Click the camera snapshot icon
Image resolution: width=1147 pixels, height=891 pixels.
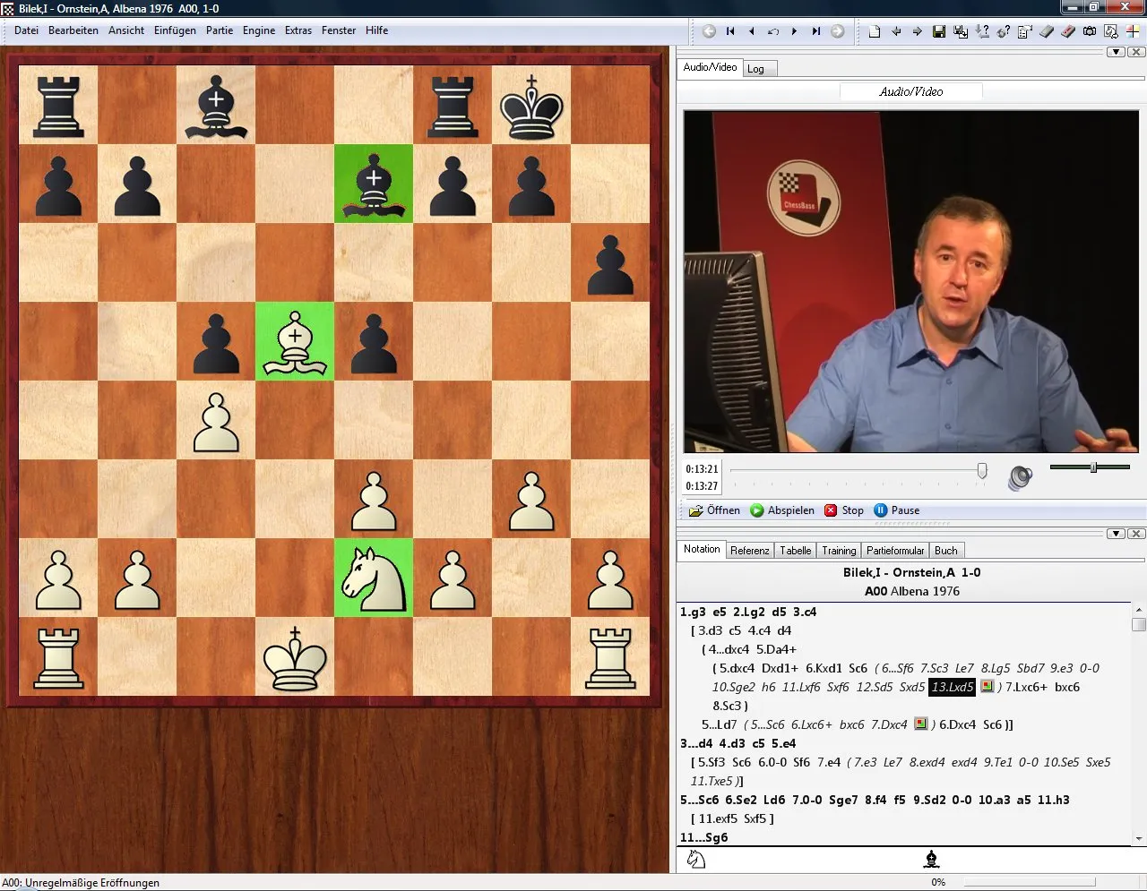click(1089, 31)
